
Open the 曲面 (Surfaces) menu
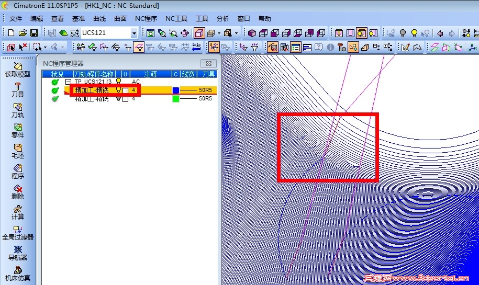pyautogui.click(x=120, y=19)
